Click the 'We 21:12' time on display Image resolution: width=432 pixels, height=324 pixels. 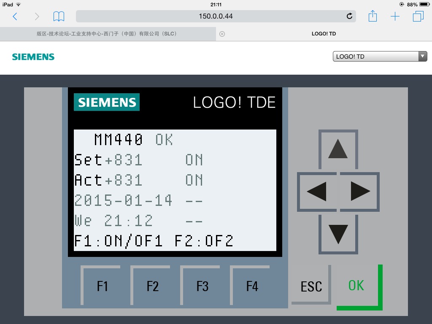(113, 220)
